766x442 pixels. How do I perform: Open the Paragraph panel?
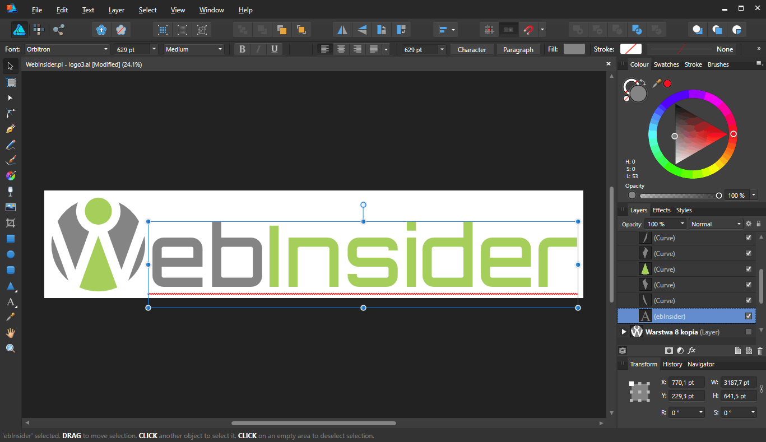(518, 49)
